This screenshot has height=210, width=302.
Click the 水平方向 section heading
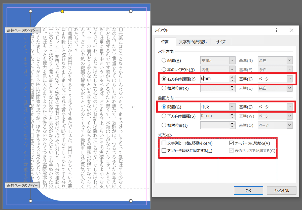[166, 51]
